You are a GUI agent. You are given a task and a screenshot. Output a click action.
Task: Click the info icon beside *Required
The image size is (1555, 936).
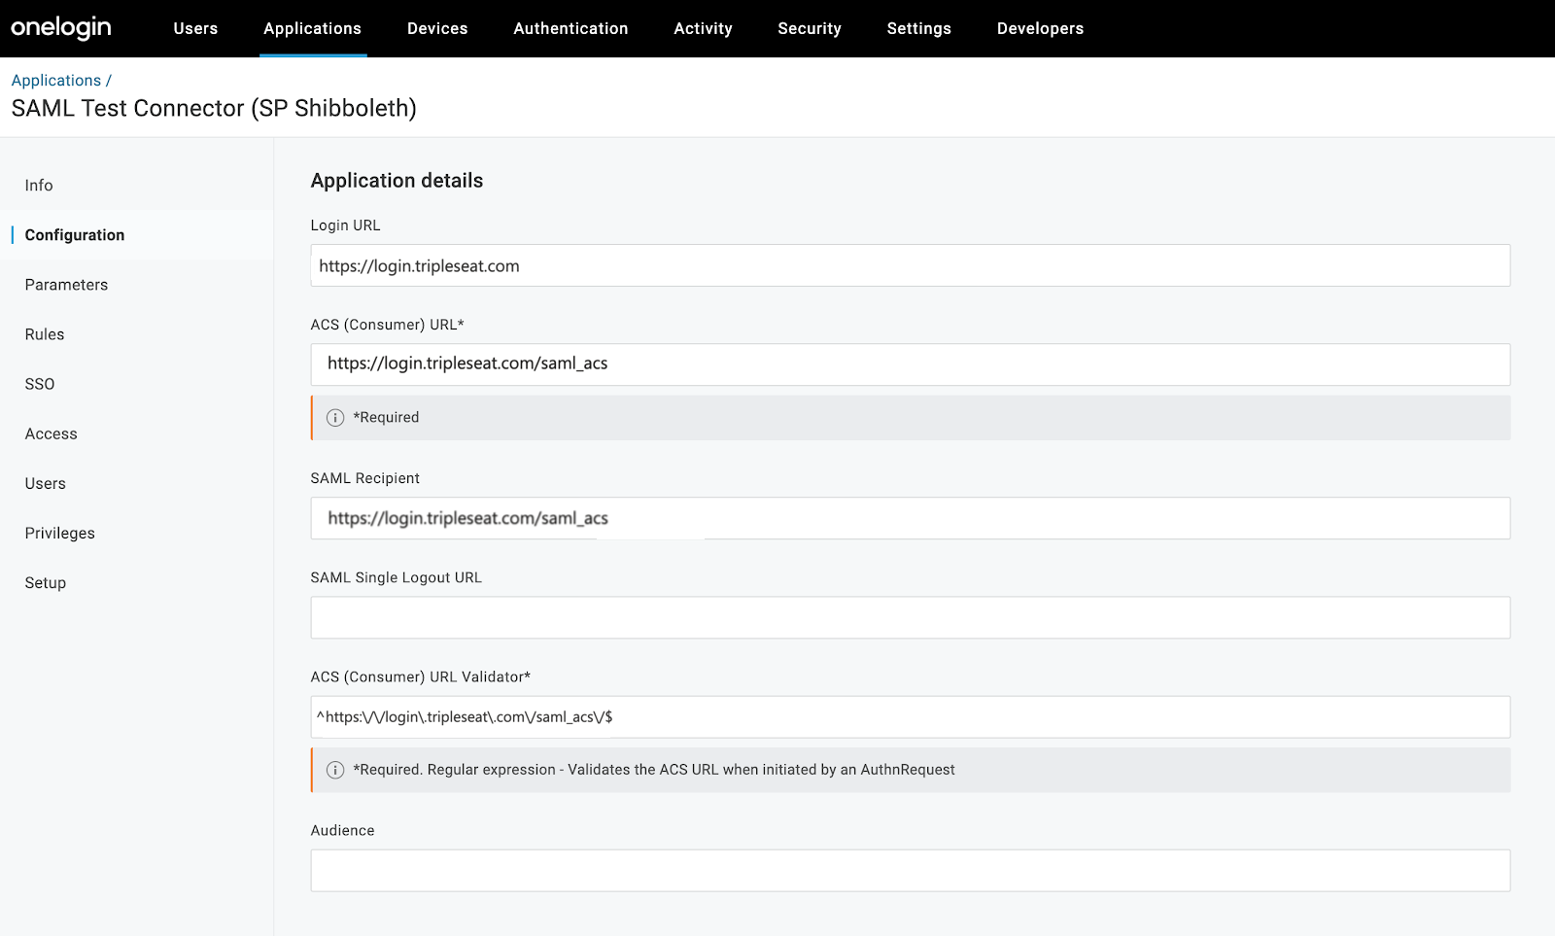coord(335,418)
